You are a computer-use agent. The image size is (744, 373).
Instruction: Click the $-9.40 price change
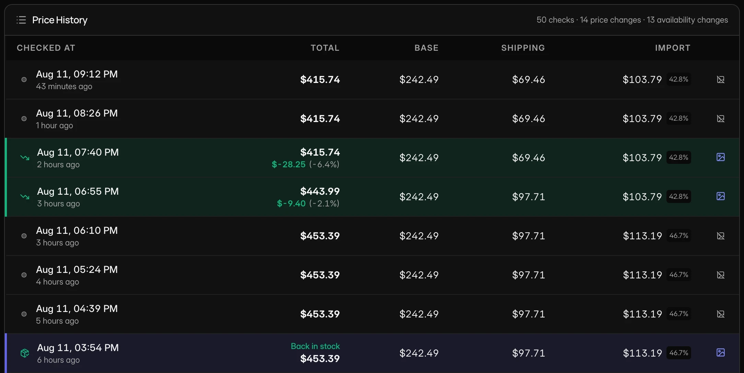click(x=291, y=204)
